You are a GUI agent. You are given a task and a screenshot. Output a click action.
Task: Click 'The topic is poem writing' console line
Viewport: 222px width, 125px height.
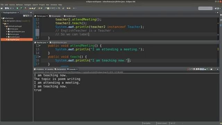tap(57, 79)
